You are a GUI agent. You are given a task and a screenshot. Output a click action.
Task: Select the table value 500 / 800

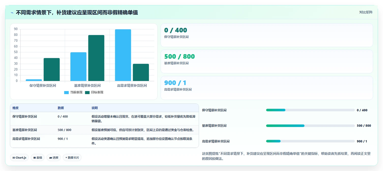click(65, 130)
